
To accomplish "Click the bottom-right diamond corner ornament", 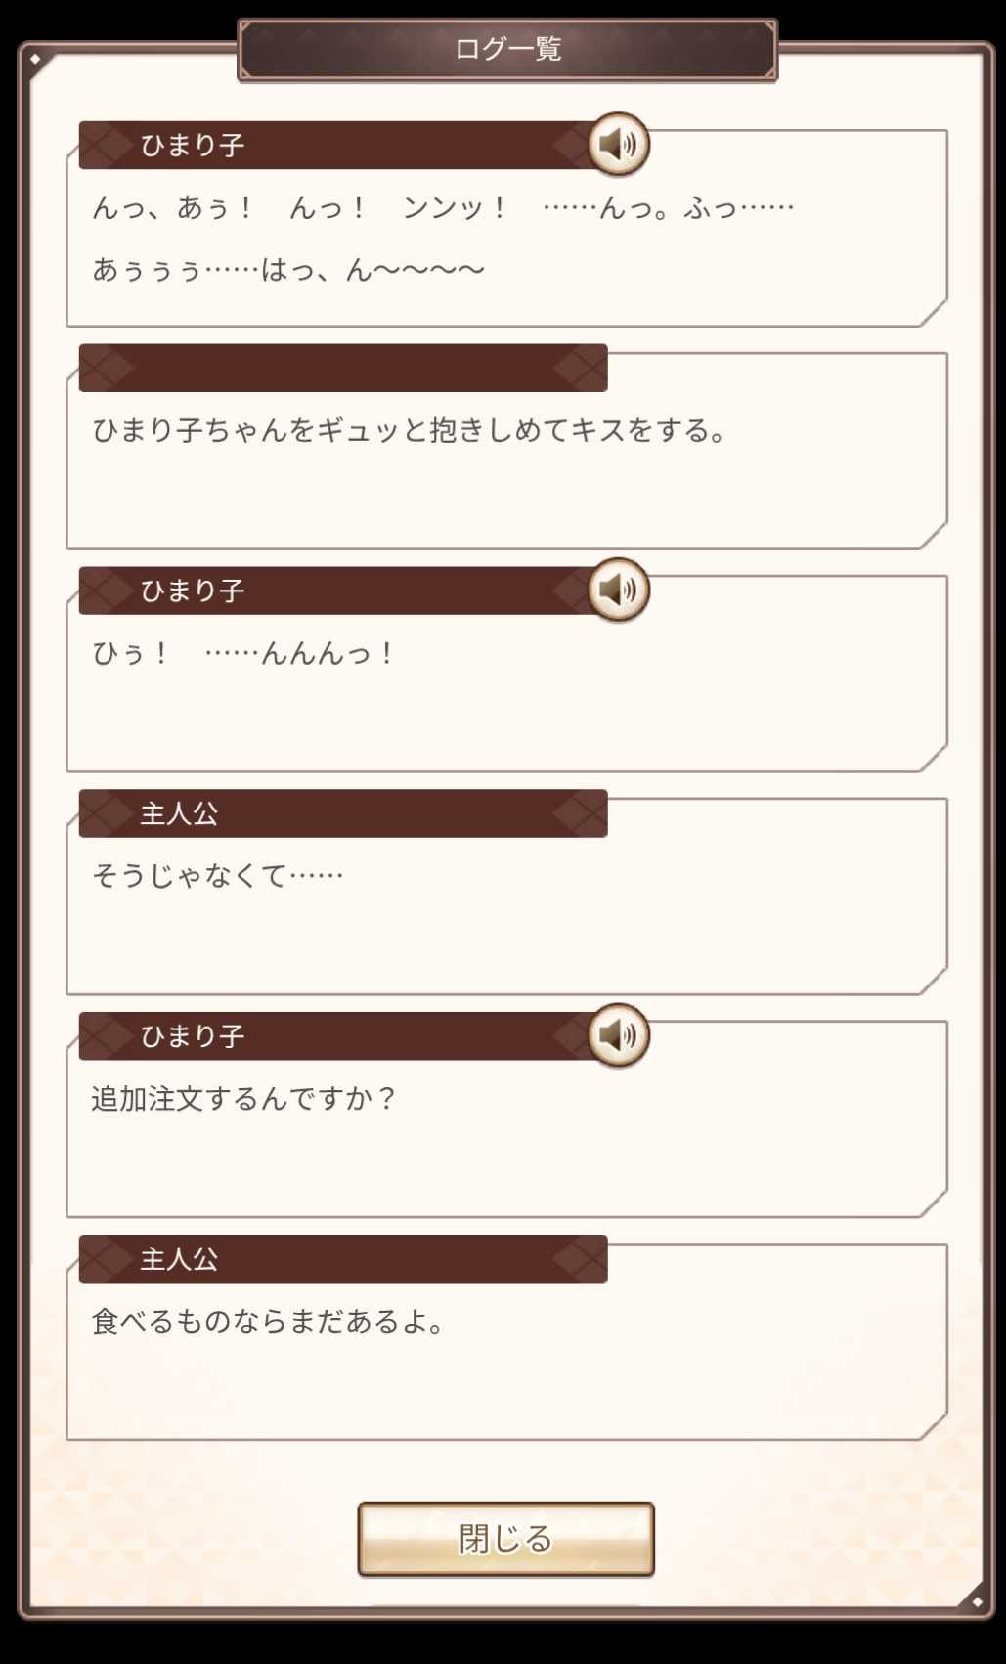I will pyautogui.click(x=976, y=1600).
